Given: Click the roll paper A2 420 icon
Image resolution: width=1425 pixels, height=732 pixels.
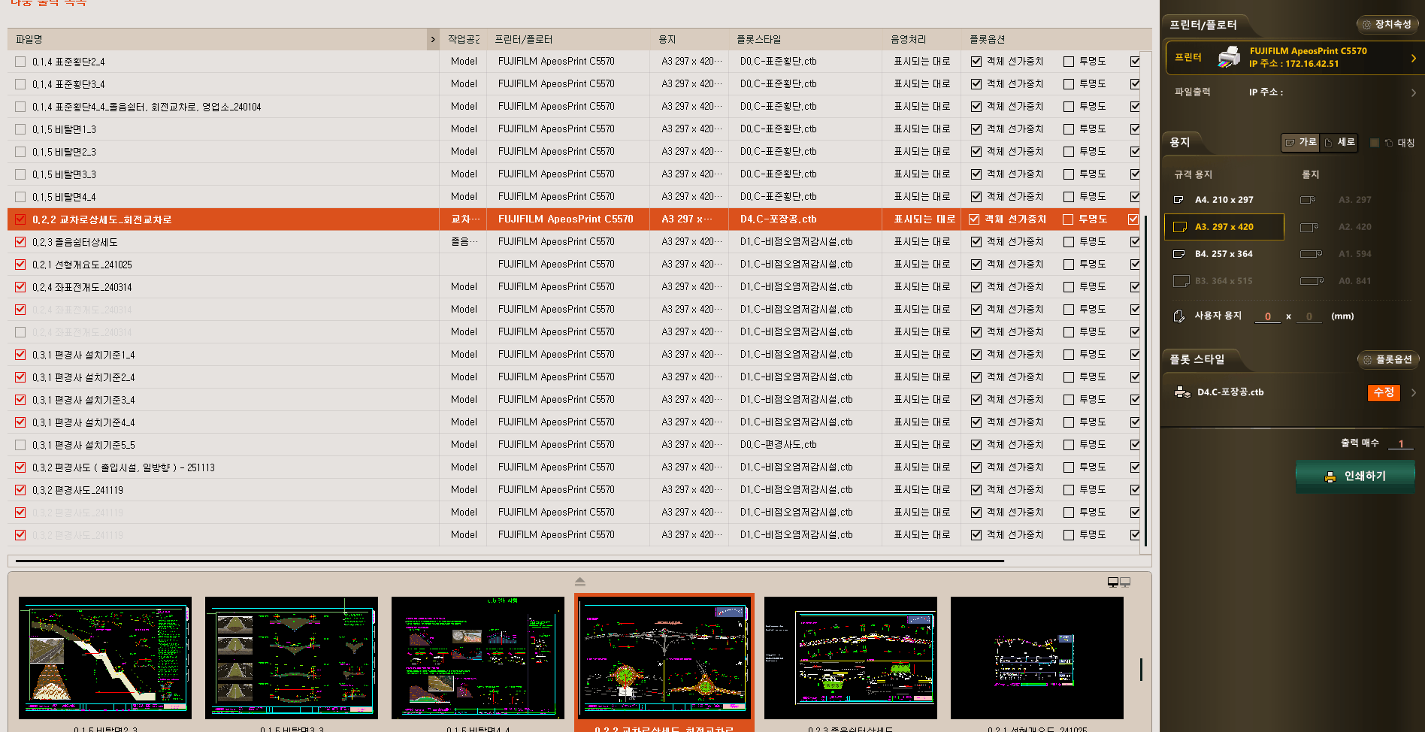Looking at the screenshot, I should click(1309, 227).
